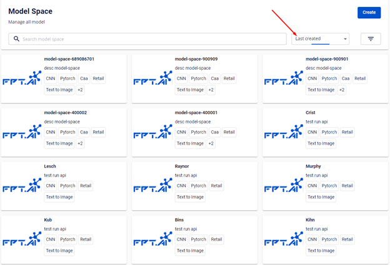
Task: Click FPT.AI logo on Raynor card
Action: tap(153, 186)
